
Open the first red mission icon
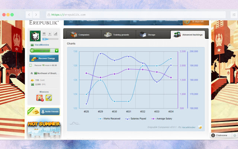pos(39,98)
